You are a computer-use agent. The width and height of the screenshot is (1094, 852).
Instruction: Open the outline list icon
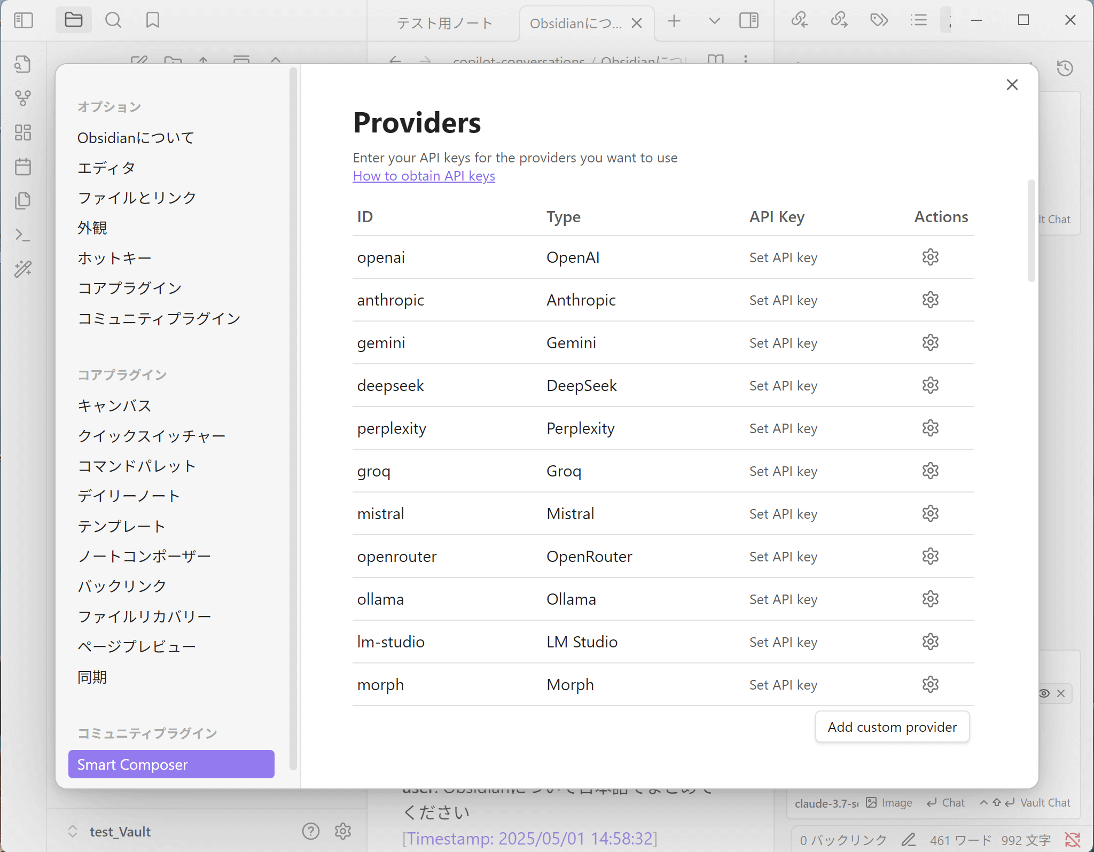[x=918, y=20]
